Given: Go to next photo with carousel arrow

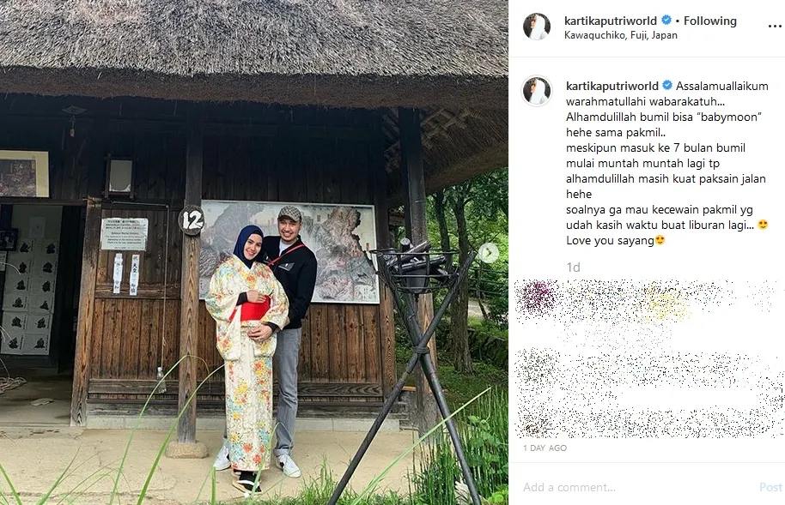Looking at the screenshot, I should (x=489, y=253).
